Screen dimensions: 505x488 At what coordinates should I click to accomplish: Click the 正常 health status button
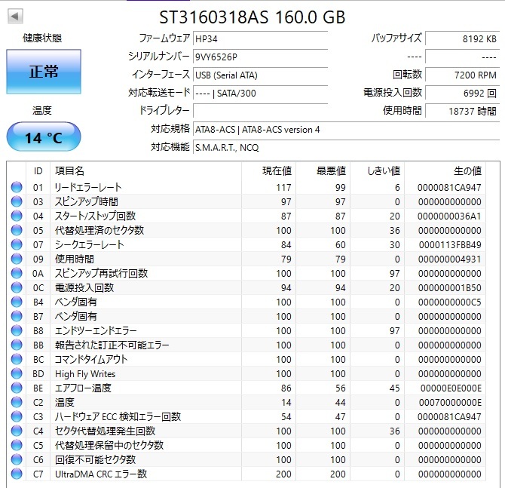click(44, 72)
